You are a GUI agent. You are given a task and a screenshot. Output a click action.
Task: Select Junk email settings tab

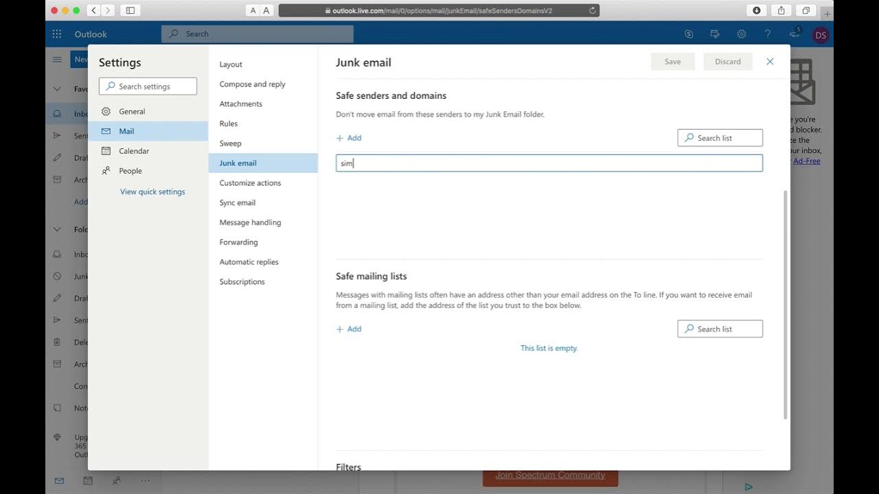(x=263, y=163)
